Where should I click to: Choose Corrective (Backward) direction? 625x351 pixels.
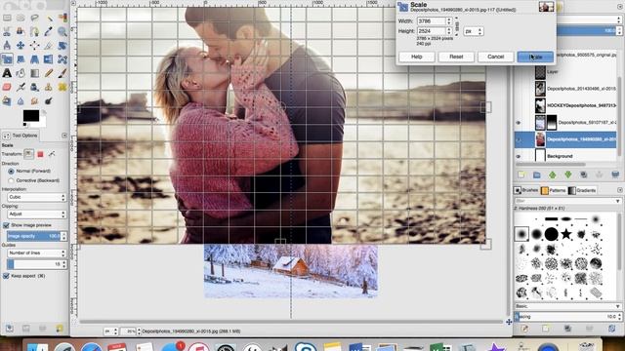(11, 180)
